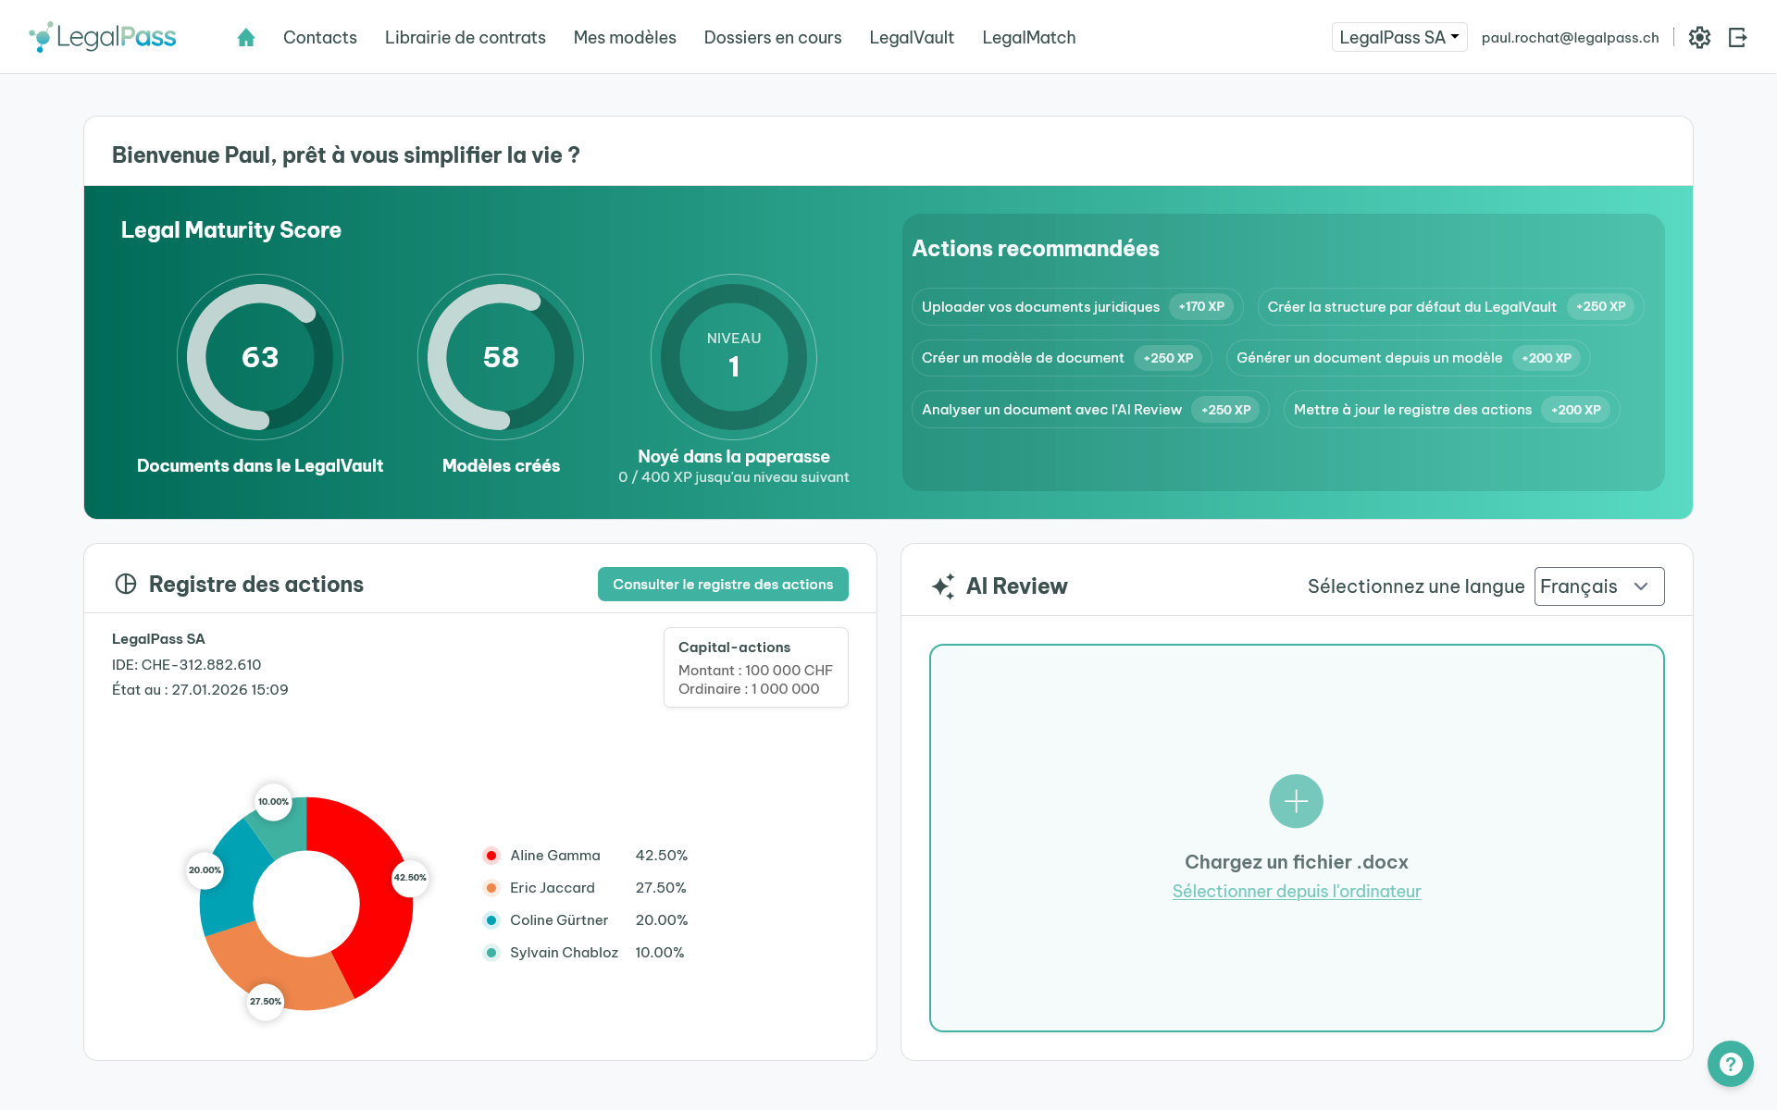
Task: Click the AI Review sparkle icon
Action: [943, 586]
